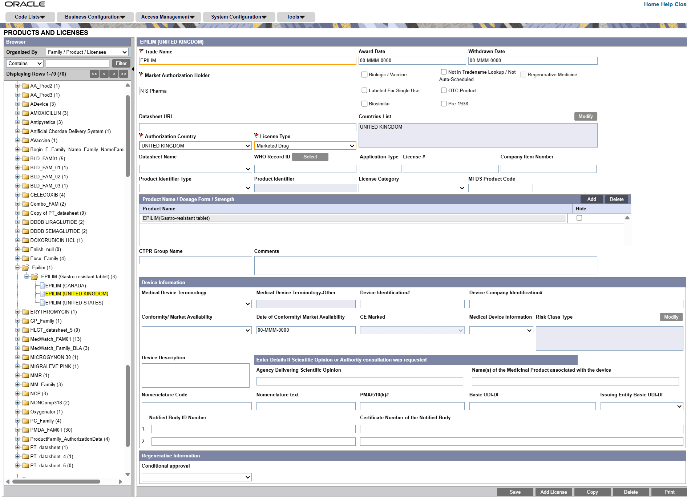The image size is (687, 497).
Task: Open the Tools menu
Action: tap(295, 17)
